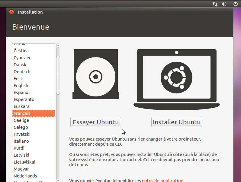The width and height of the screenshot is (241, 182).
Task: Click the language list scrollbar handle
Action: pyautogui.click(x=58, y=71)
